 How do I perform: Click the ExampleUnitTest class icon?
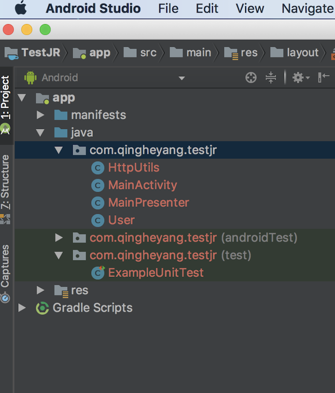point(98,273)
